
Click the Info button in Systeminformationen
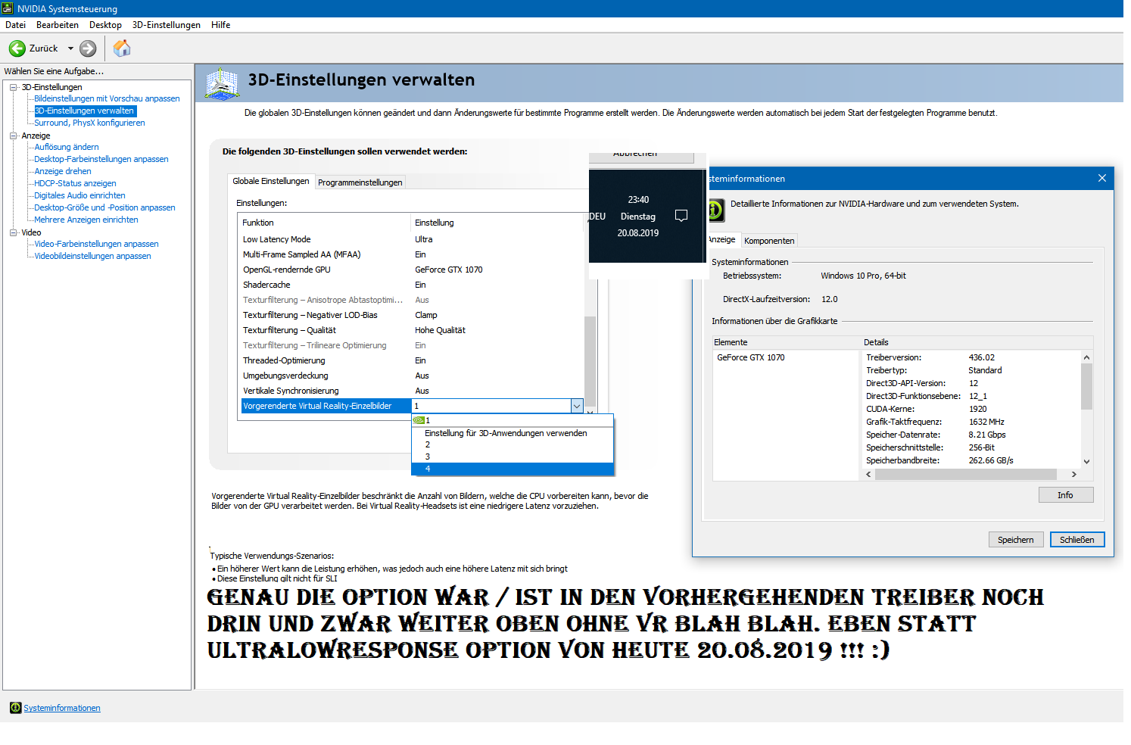point(1066,495)
